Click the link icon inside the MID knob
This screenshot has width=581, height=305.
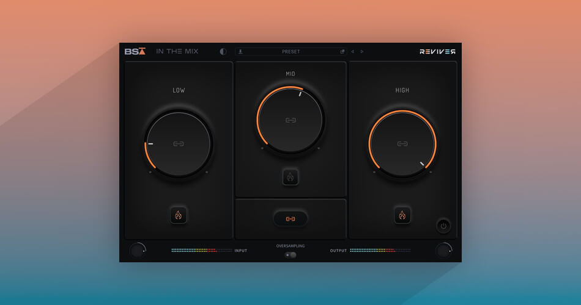click(x=290, y=120)
